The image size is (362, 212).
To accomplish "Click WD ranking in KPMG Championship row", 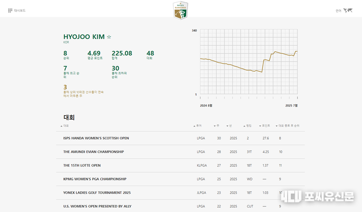I will pyautogui.click(x=250, y=179).
